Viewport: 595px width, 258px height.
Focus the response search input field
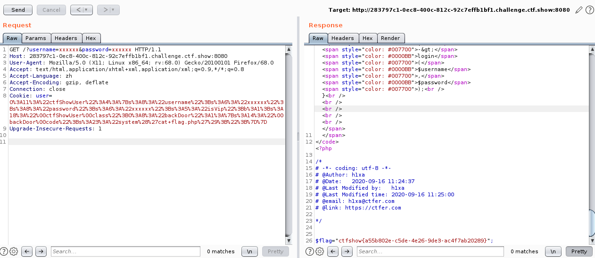pos(431,251)
